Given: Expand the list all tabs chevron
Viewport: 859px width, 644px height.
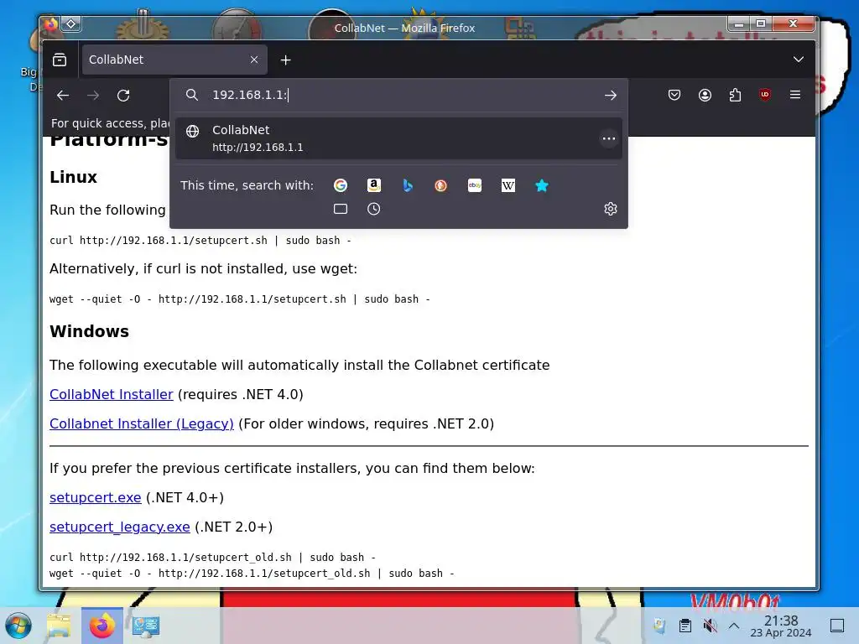Looking at the screenshot, I should [x=799, y=60].
